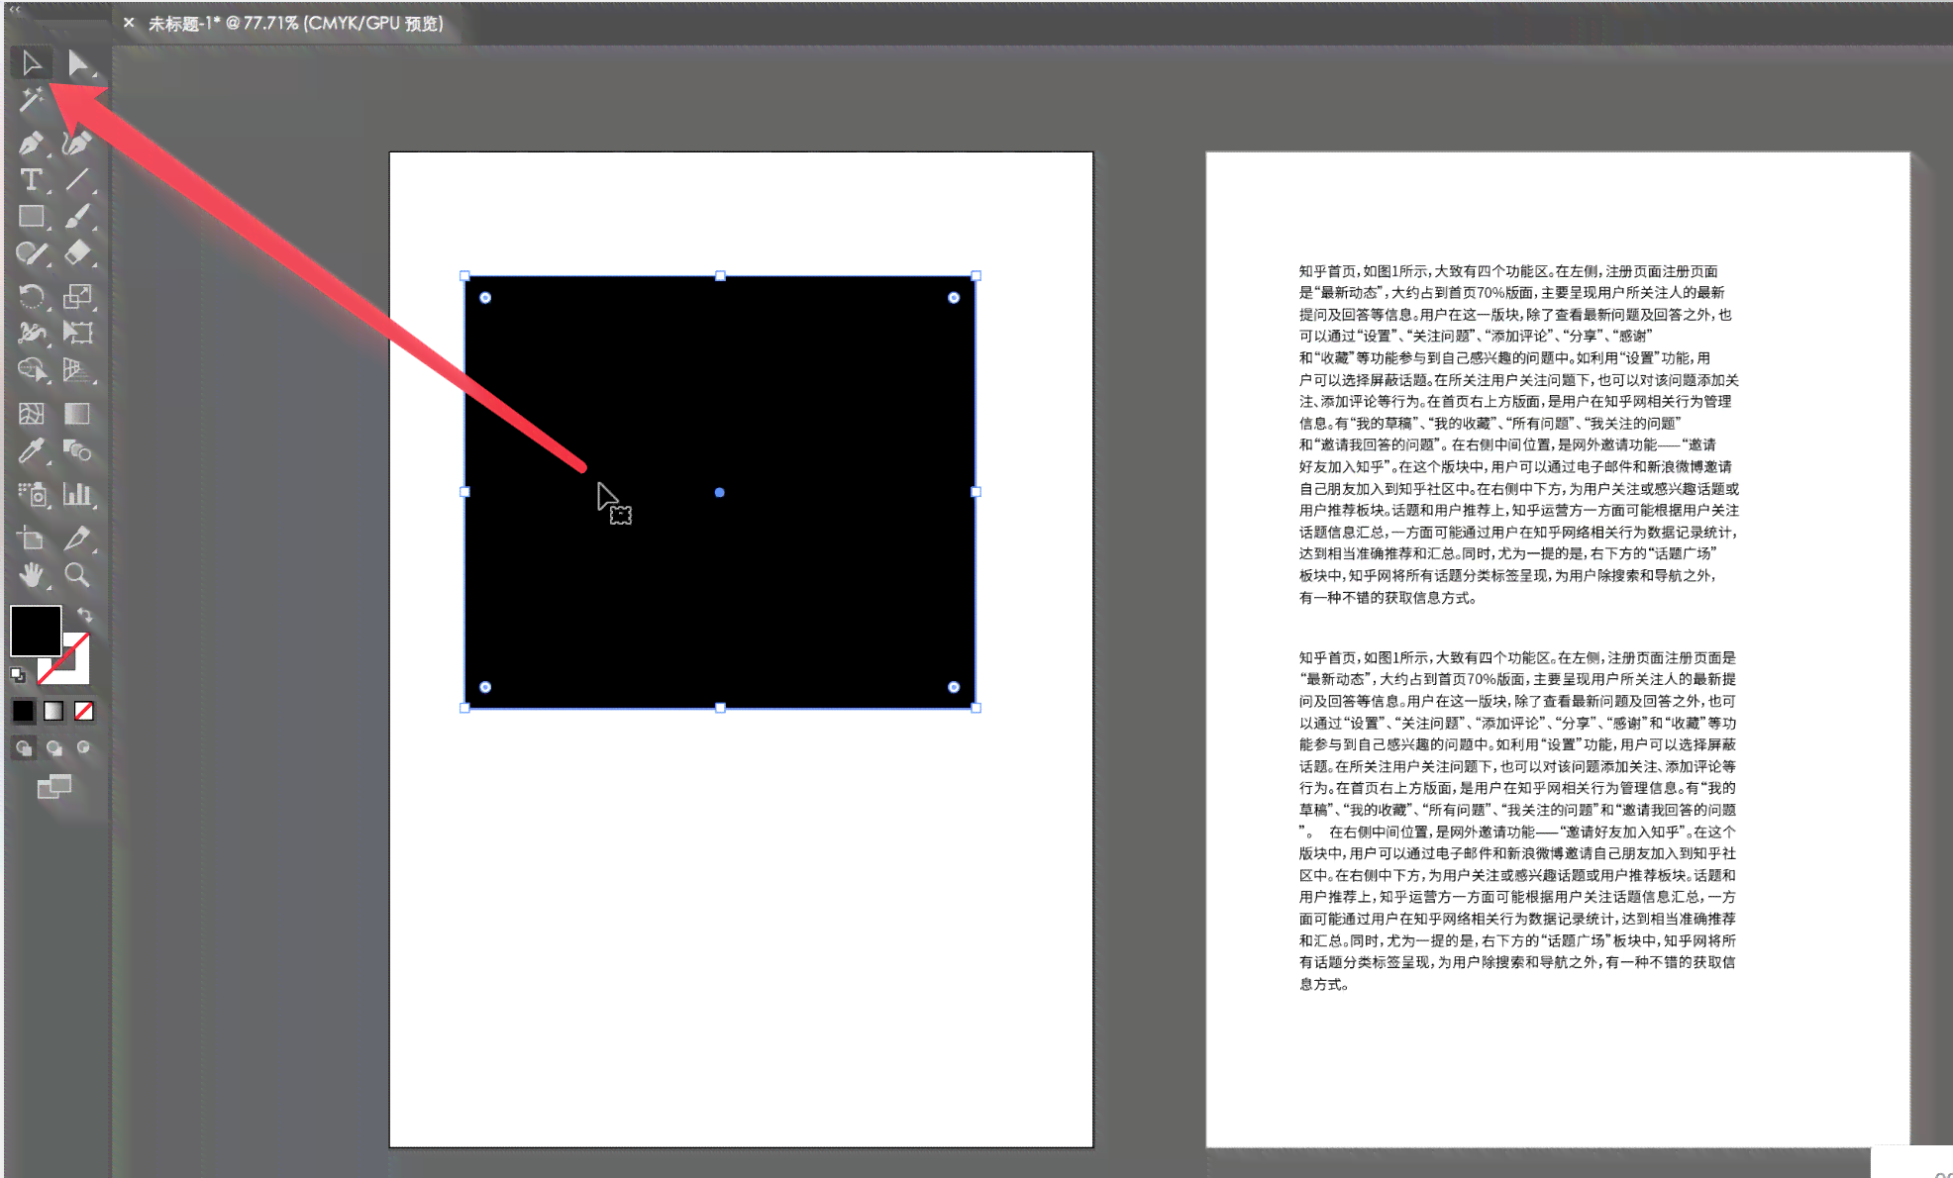1953x1178 pixels.
Task: Select the Shape Builder tool
Action: click(x=32, y=370)
